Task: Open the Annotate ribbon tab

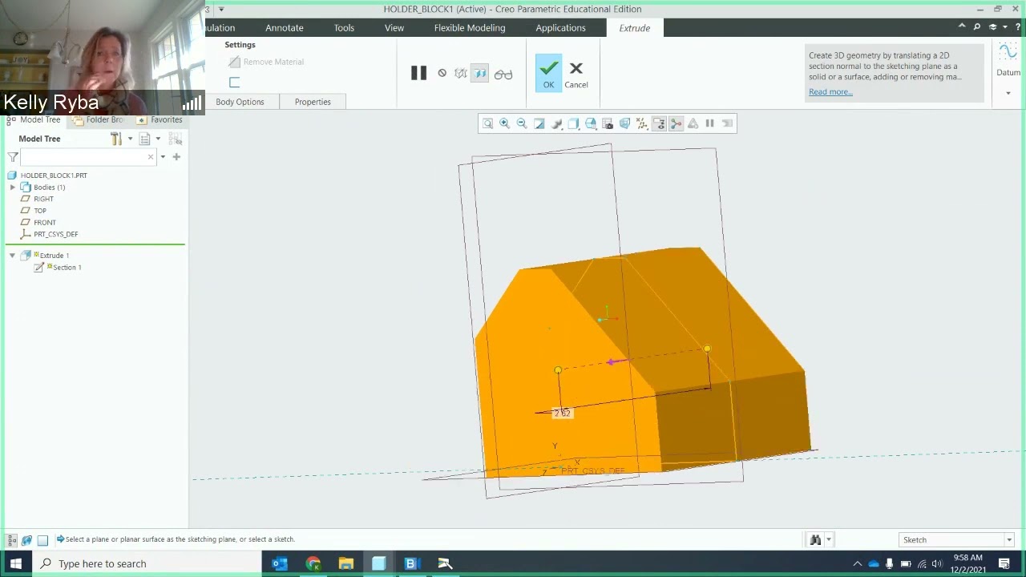Action: pos(285,28)
